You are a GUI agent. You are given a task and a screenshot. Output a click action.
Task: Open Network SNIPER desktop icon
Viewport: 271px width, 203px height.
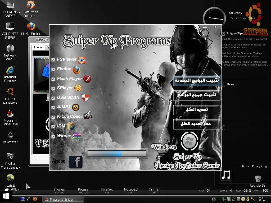pyautogui.click(x=10, y=53)
